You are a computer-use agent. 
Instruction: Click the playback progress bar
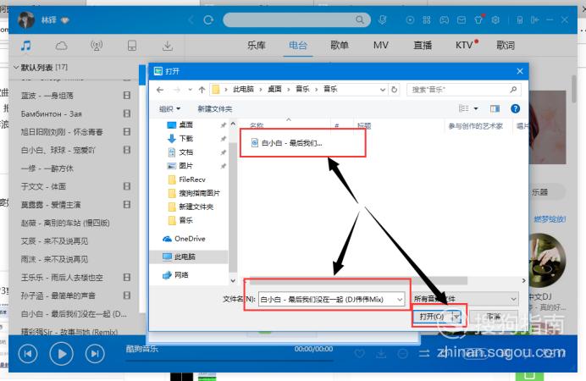[229, 361]
